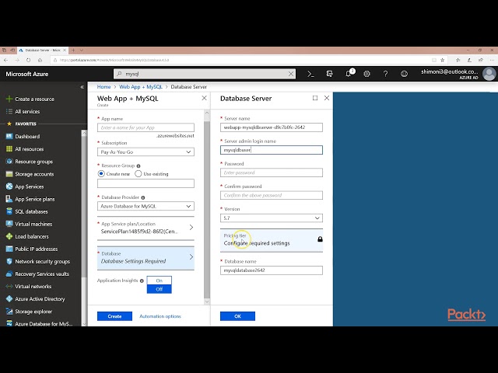Edit the Server name field
This screenshot has height=373, width=498.
272,127
